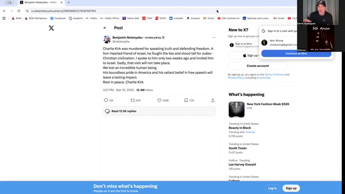Image resolution: width=345 pixels, height=194 pixels.
Task: Open New York Fashion Week SS26 thumbnail
Action: click(236, 109)
